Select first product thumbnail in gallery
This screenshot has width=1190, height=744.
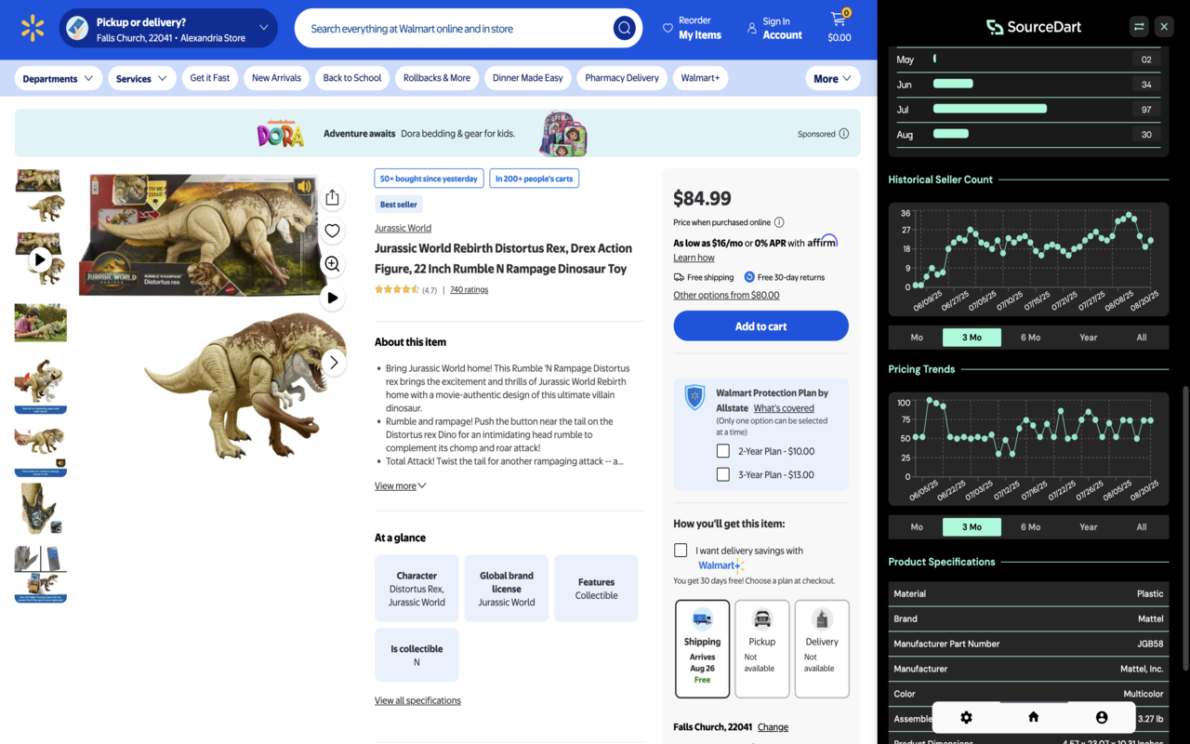40,195
